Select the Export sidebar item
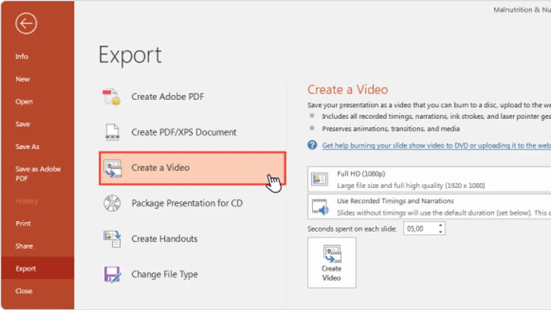This screenshot has width=551, height=310. 37,268
